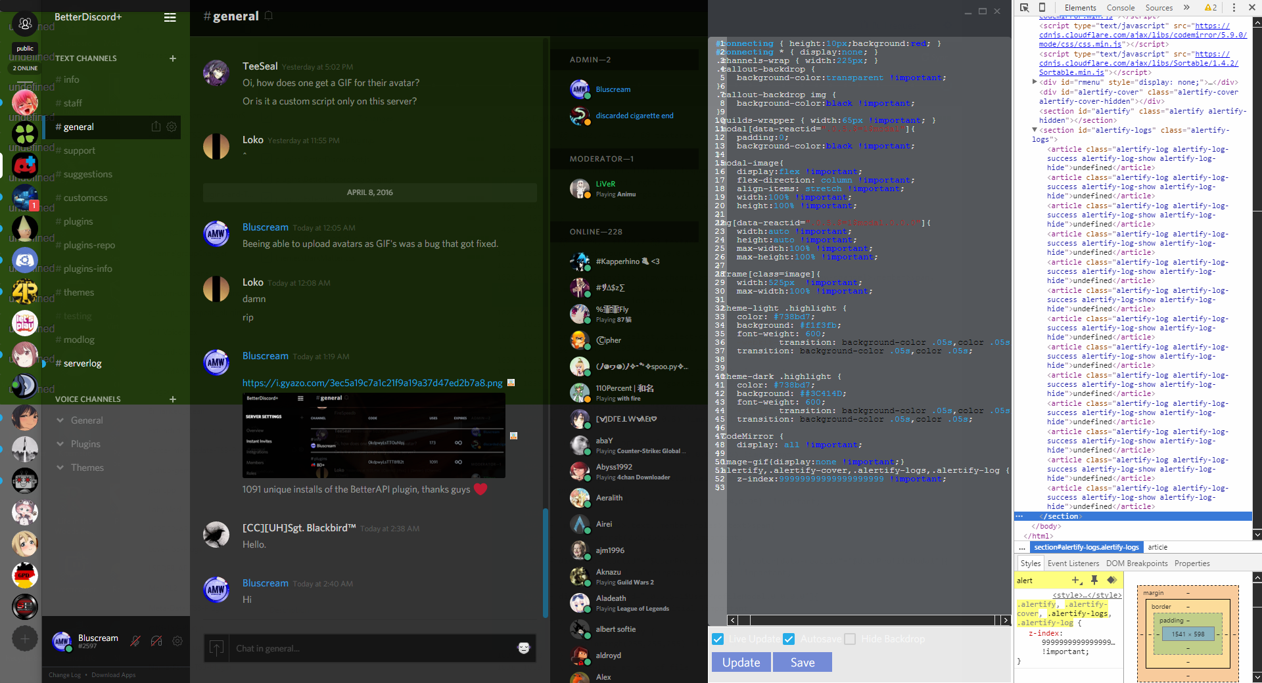Viewport: 1262px width, 683px height.
Task: Add a new style rule with the plus icon
Action: [x=1076, y=580]
